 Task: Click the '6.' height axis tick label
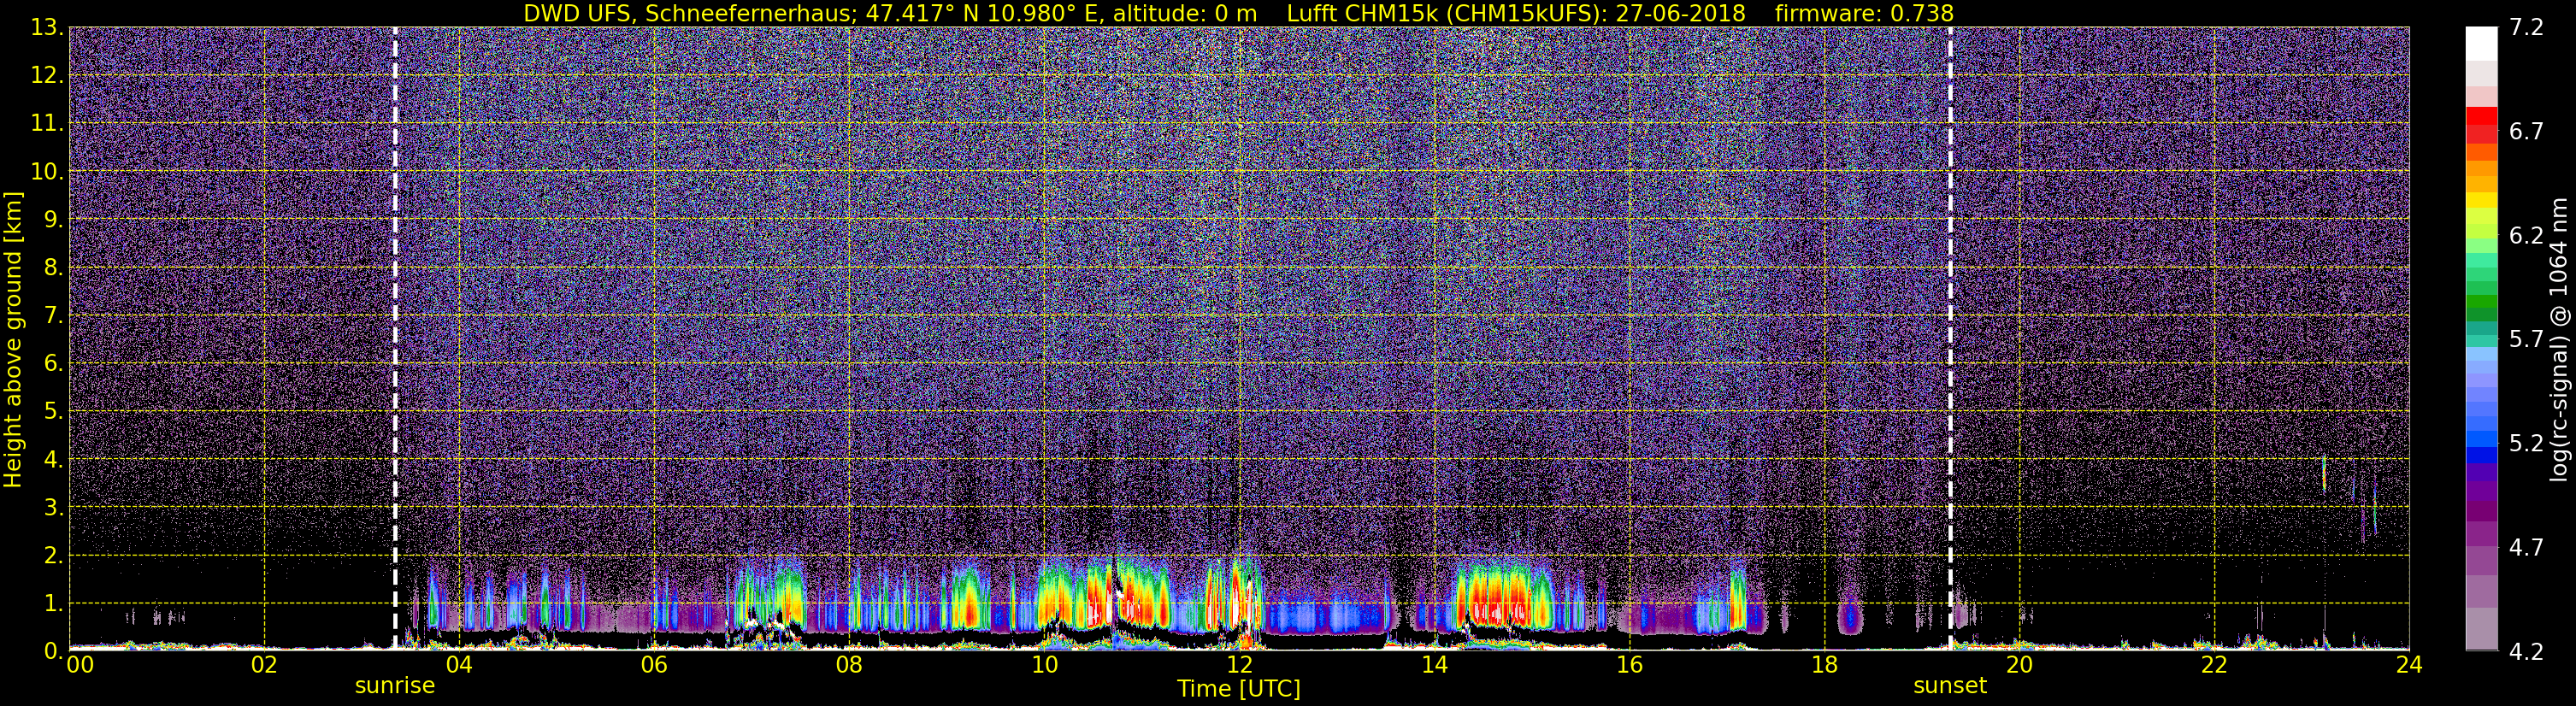pyautogui.click(x=53, y=363)
